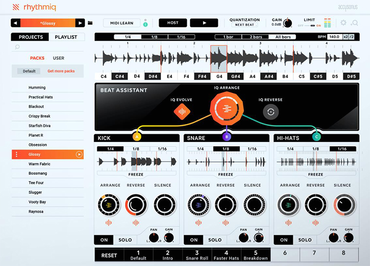Viewport: 370px width, 266px height.
Task: Activate IQ Evolve diamond icon
Action: tap(182, 111)
